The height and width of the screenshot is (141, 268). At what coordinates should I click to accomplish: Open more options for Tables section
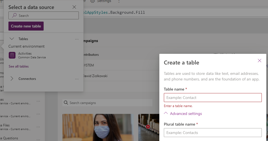[77, 39]
